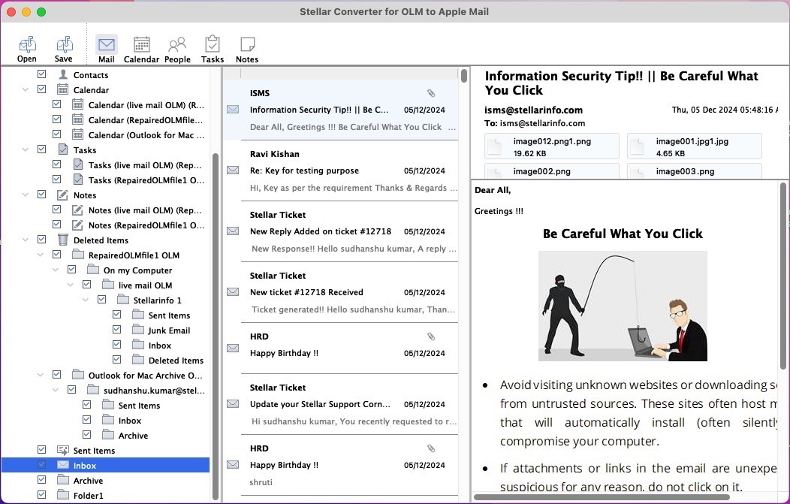Click attachment paperclip on ISMS email

click(x=431, y=93)
